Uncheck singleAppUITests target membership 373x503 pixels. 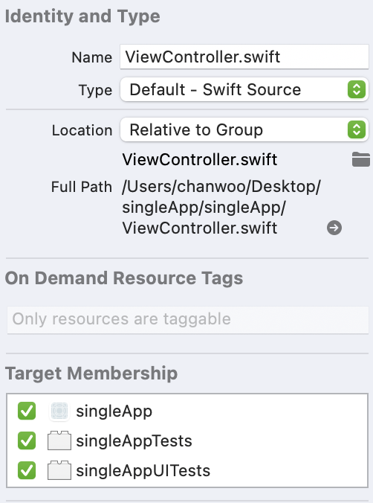click(x=27, y=470)
